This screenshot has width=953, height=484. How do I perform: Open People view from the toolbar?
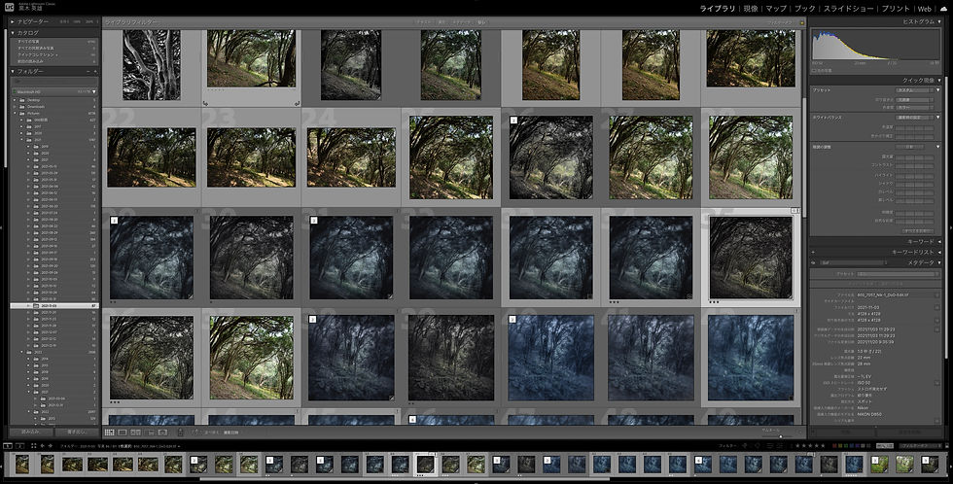(163, 432)
